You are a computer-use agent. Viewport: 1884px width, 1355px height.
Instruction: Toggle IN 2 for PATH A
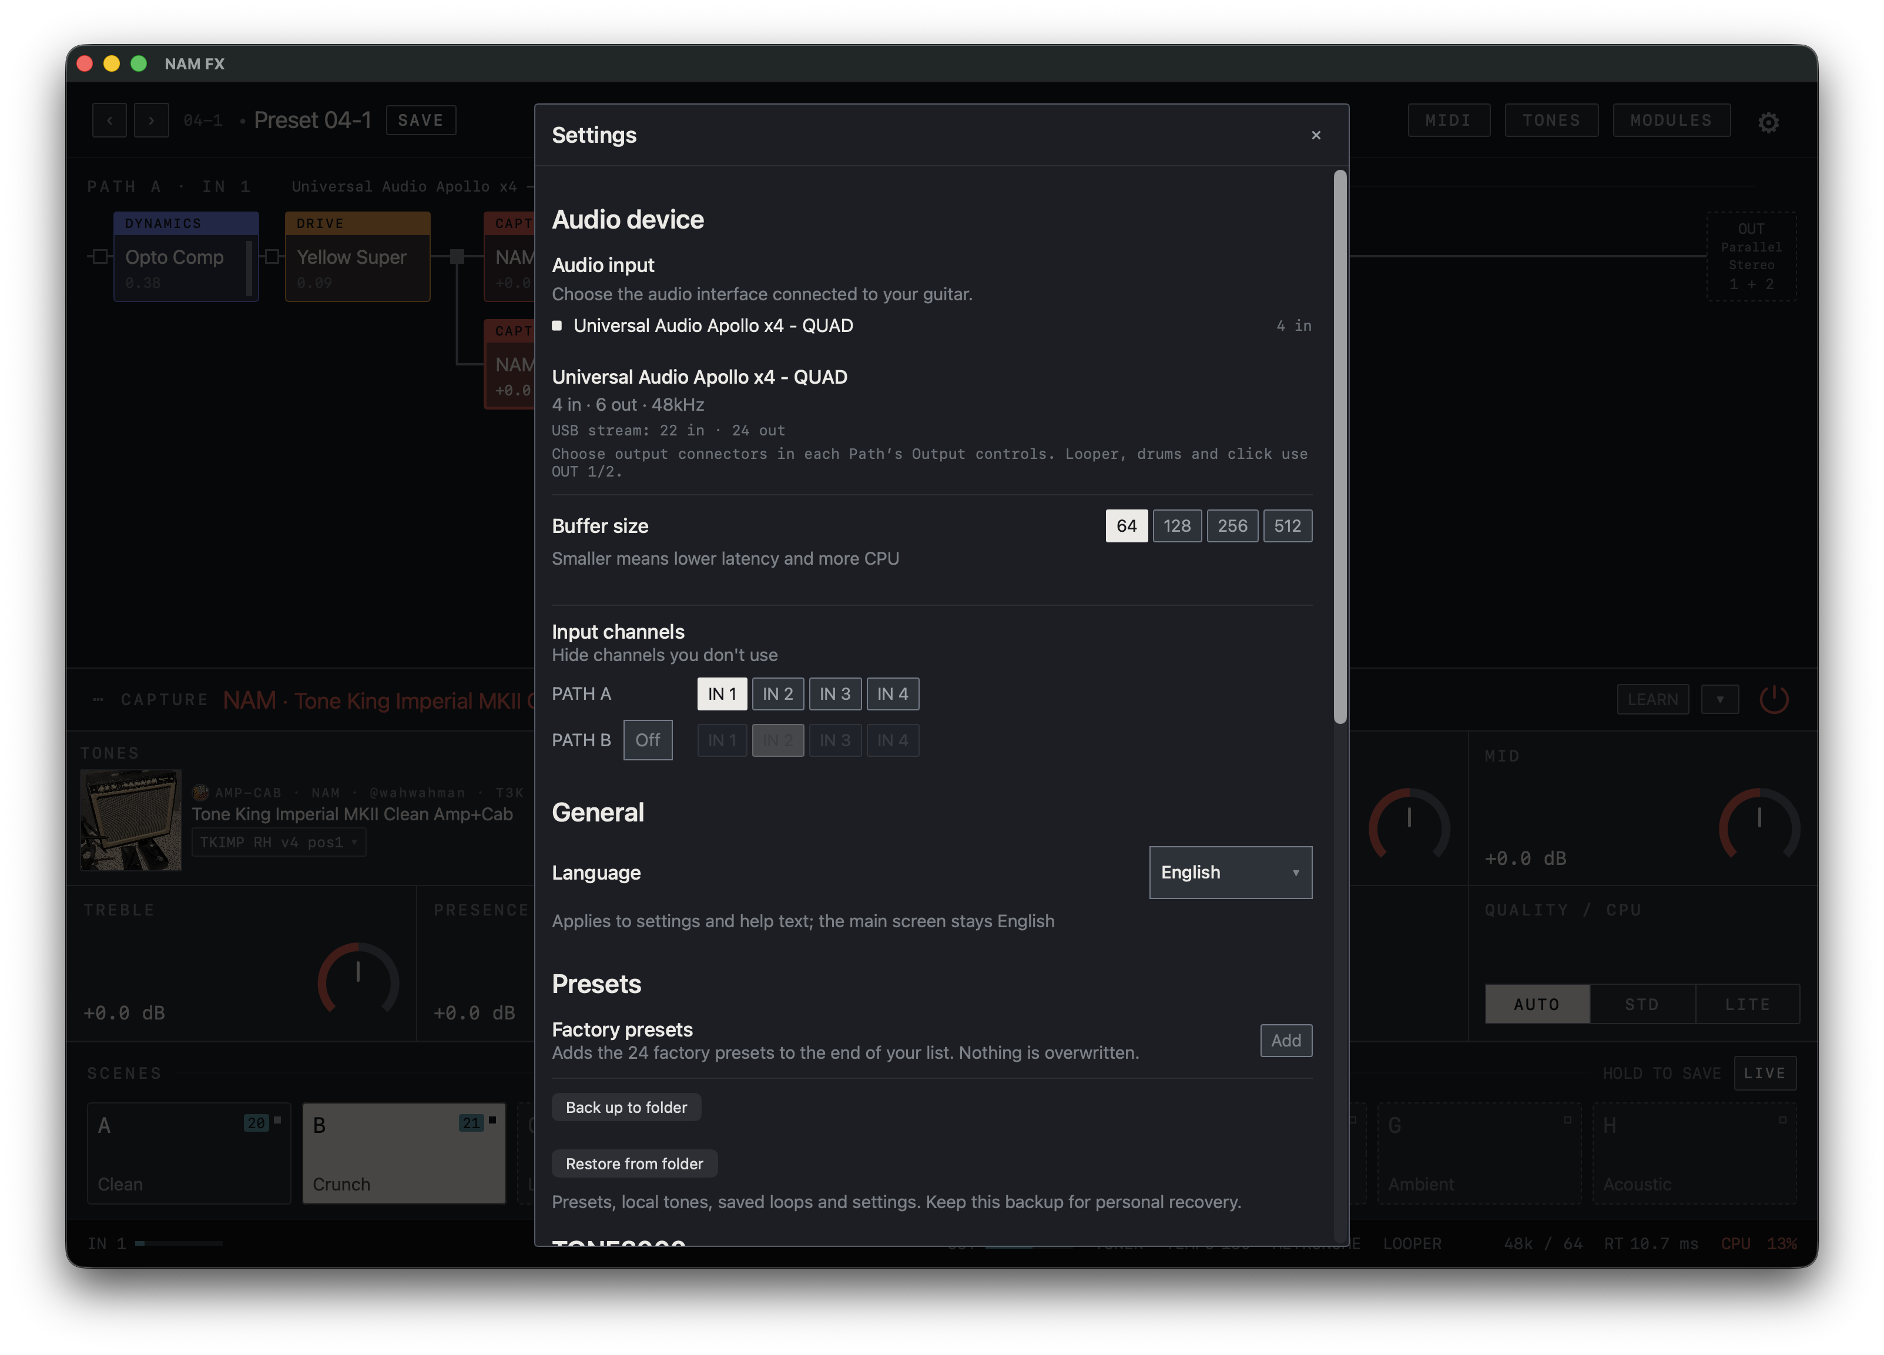click(x=777, y=694)
